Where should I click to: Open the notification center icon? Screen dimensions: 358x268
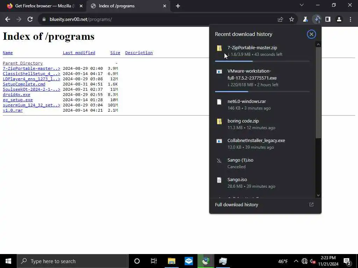point(347,261)
